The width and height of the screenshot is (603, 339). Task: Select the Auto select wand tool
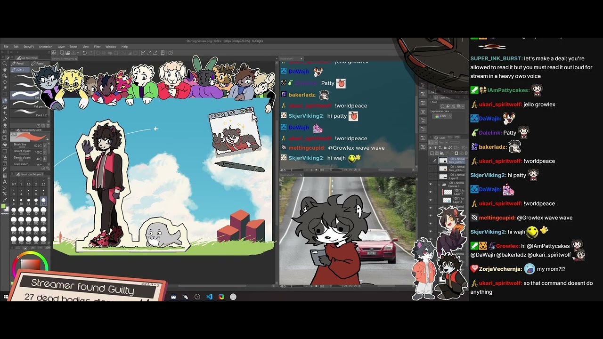pos(5,88)
